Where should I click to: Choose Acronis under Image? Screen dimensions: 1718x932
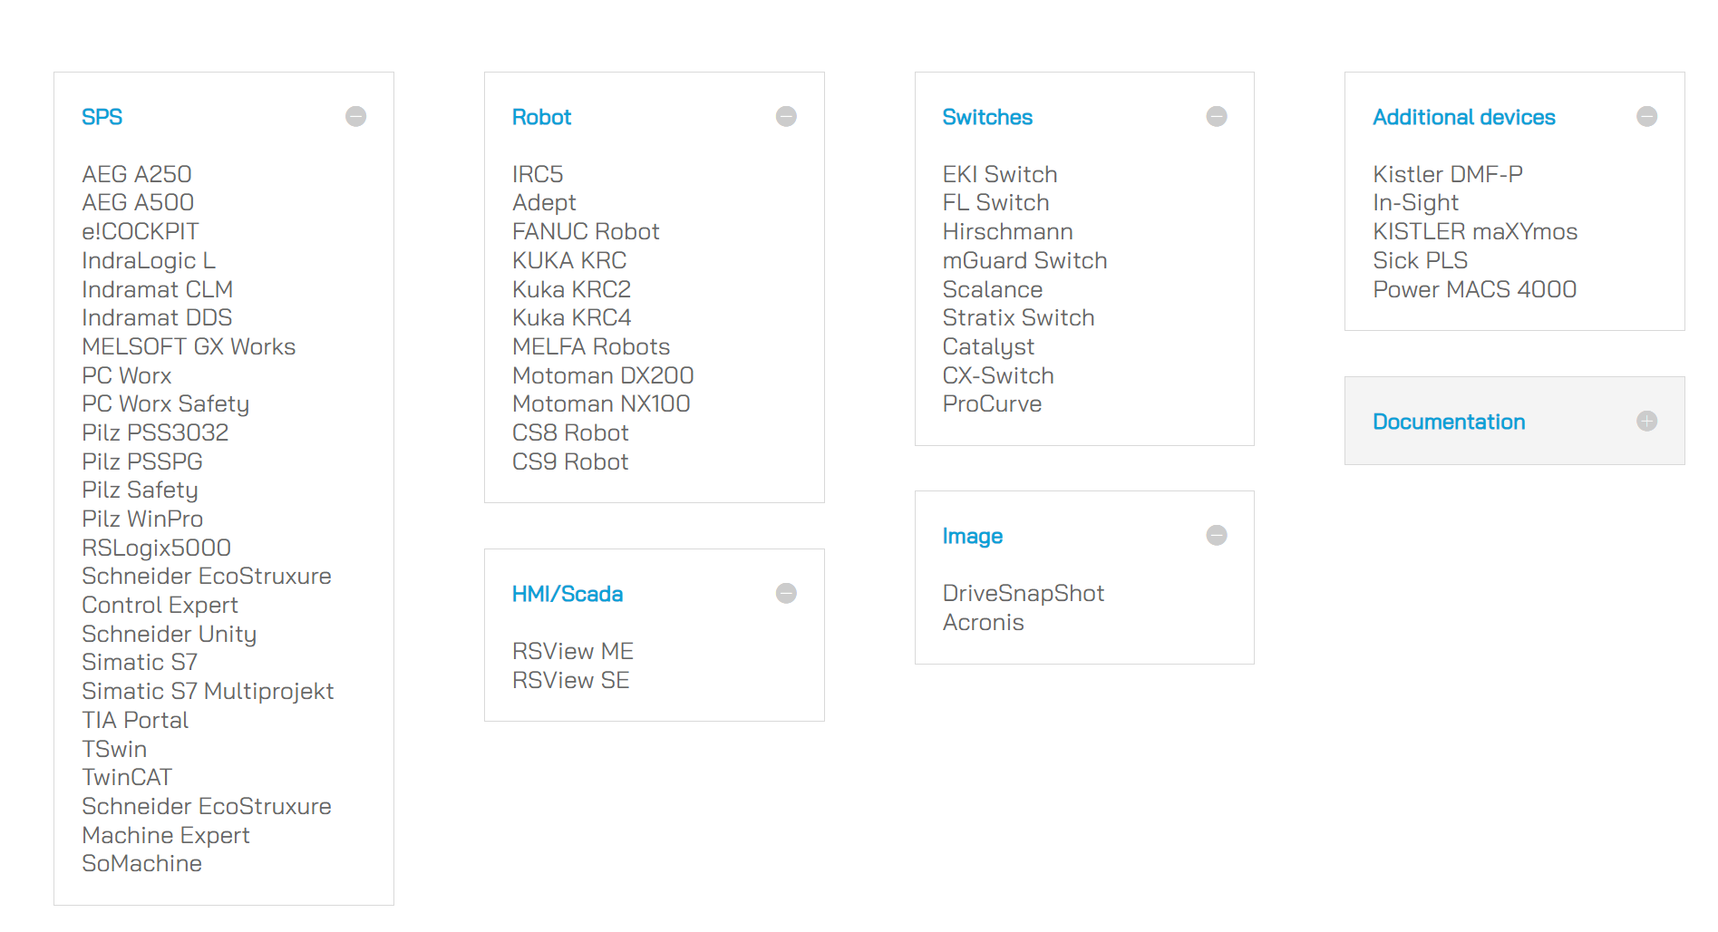[x=983, y=622]
